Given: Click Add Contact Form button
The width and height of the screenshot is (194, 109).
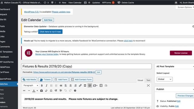Looking at the screenshot, I should coord(81,79).
